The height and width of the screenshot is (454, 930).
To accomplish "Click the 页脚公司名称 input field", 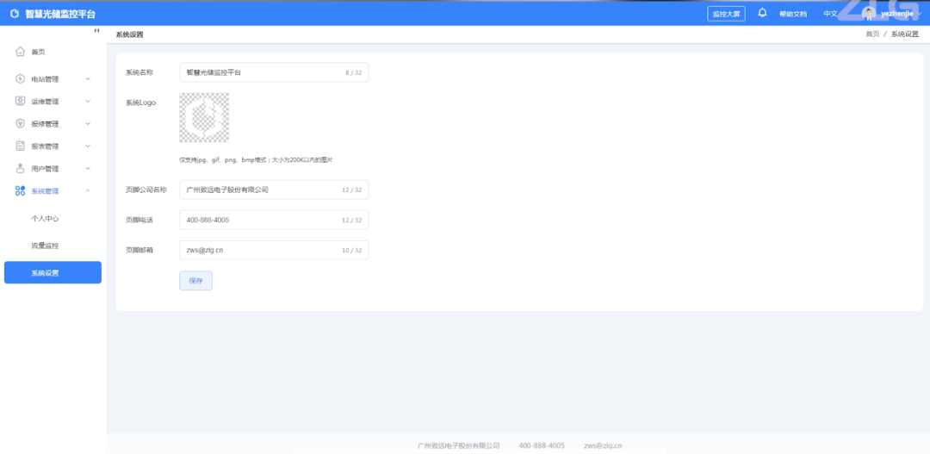I will click(274, 190).
